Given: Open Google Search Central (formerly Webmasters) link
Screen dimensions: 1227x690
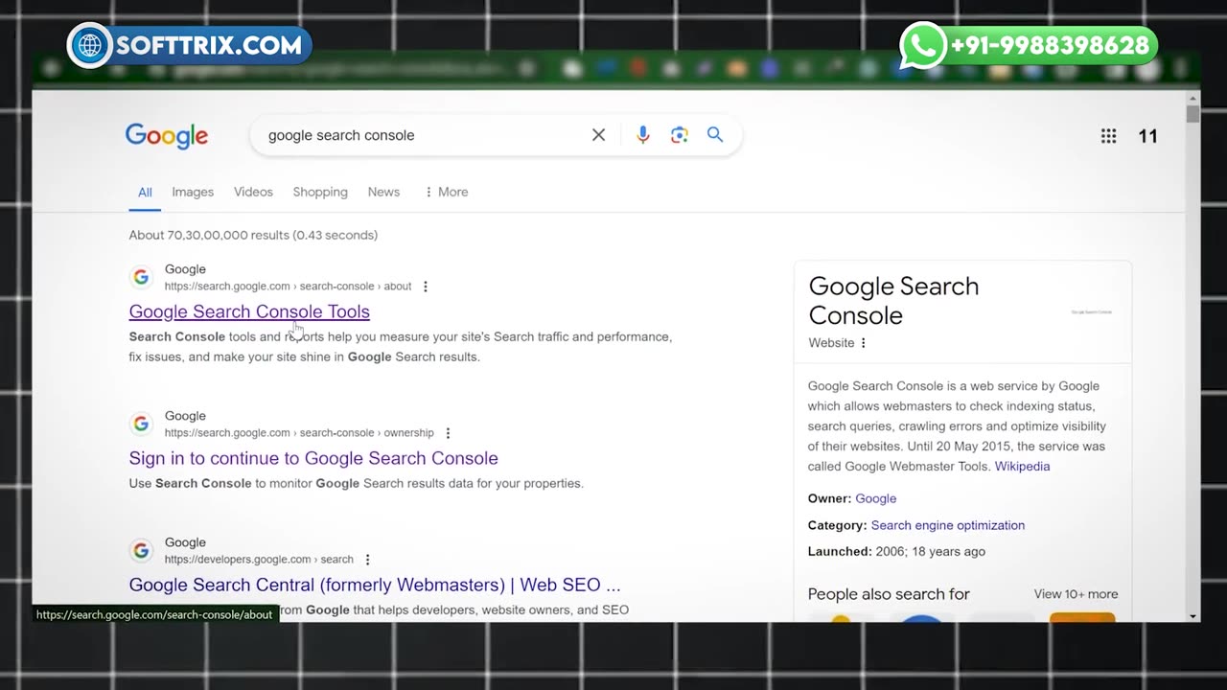Looking at the screenshot, I should pyautogui.click(x=375, y=585).
